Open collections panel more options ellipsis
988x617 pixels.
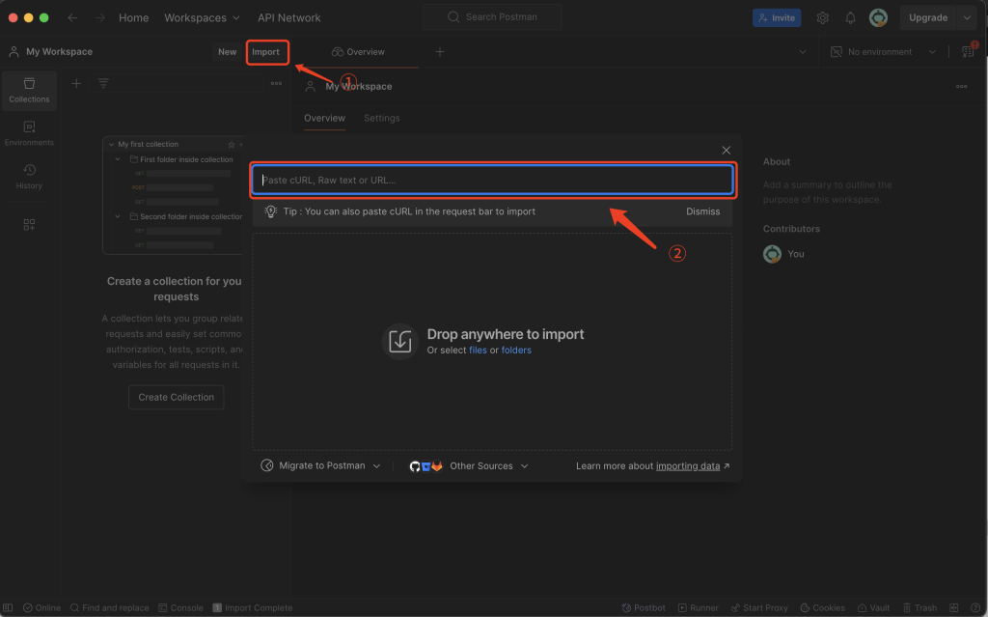point(276,83)
